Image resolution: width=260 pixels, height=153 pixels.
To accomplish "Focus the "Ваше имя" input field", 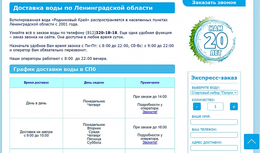I will [x=214, y=122].
